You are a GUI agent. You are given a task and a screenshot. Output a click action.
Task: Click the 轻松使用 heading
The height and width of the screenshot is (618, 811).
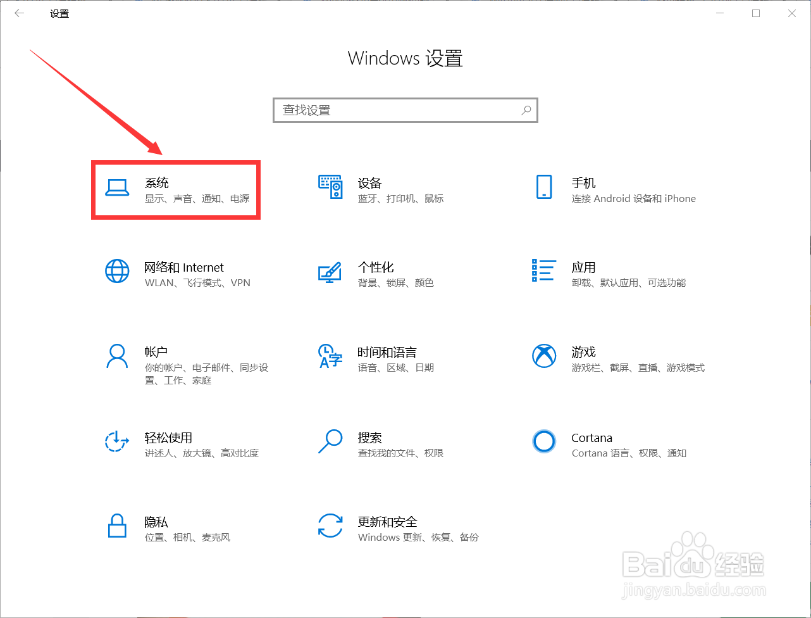coord(168,438)
